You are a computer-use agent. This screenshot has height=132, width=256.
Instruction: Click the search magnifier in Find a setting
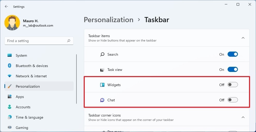[x=69, y=41]
